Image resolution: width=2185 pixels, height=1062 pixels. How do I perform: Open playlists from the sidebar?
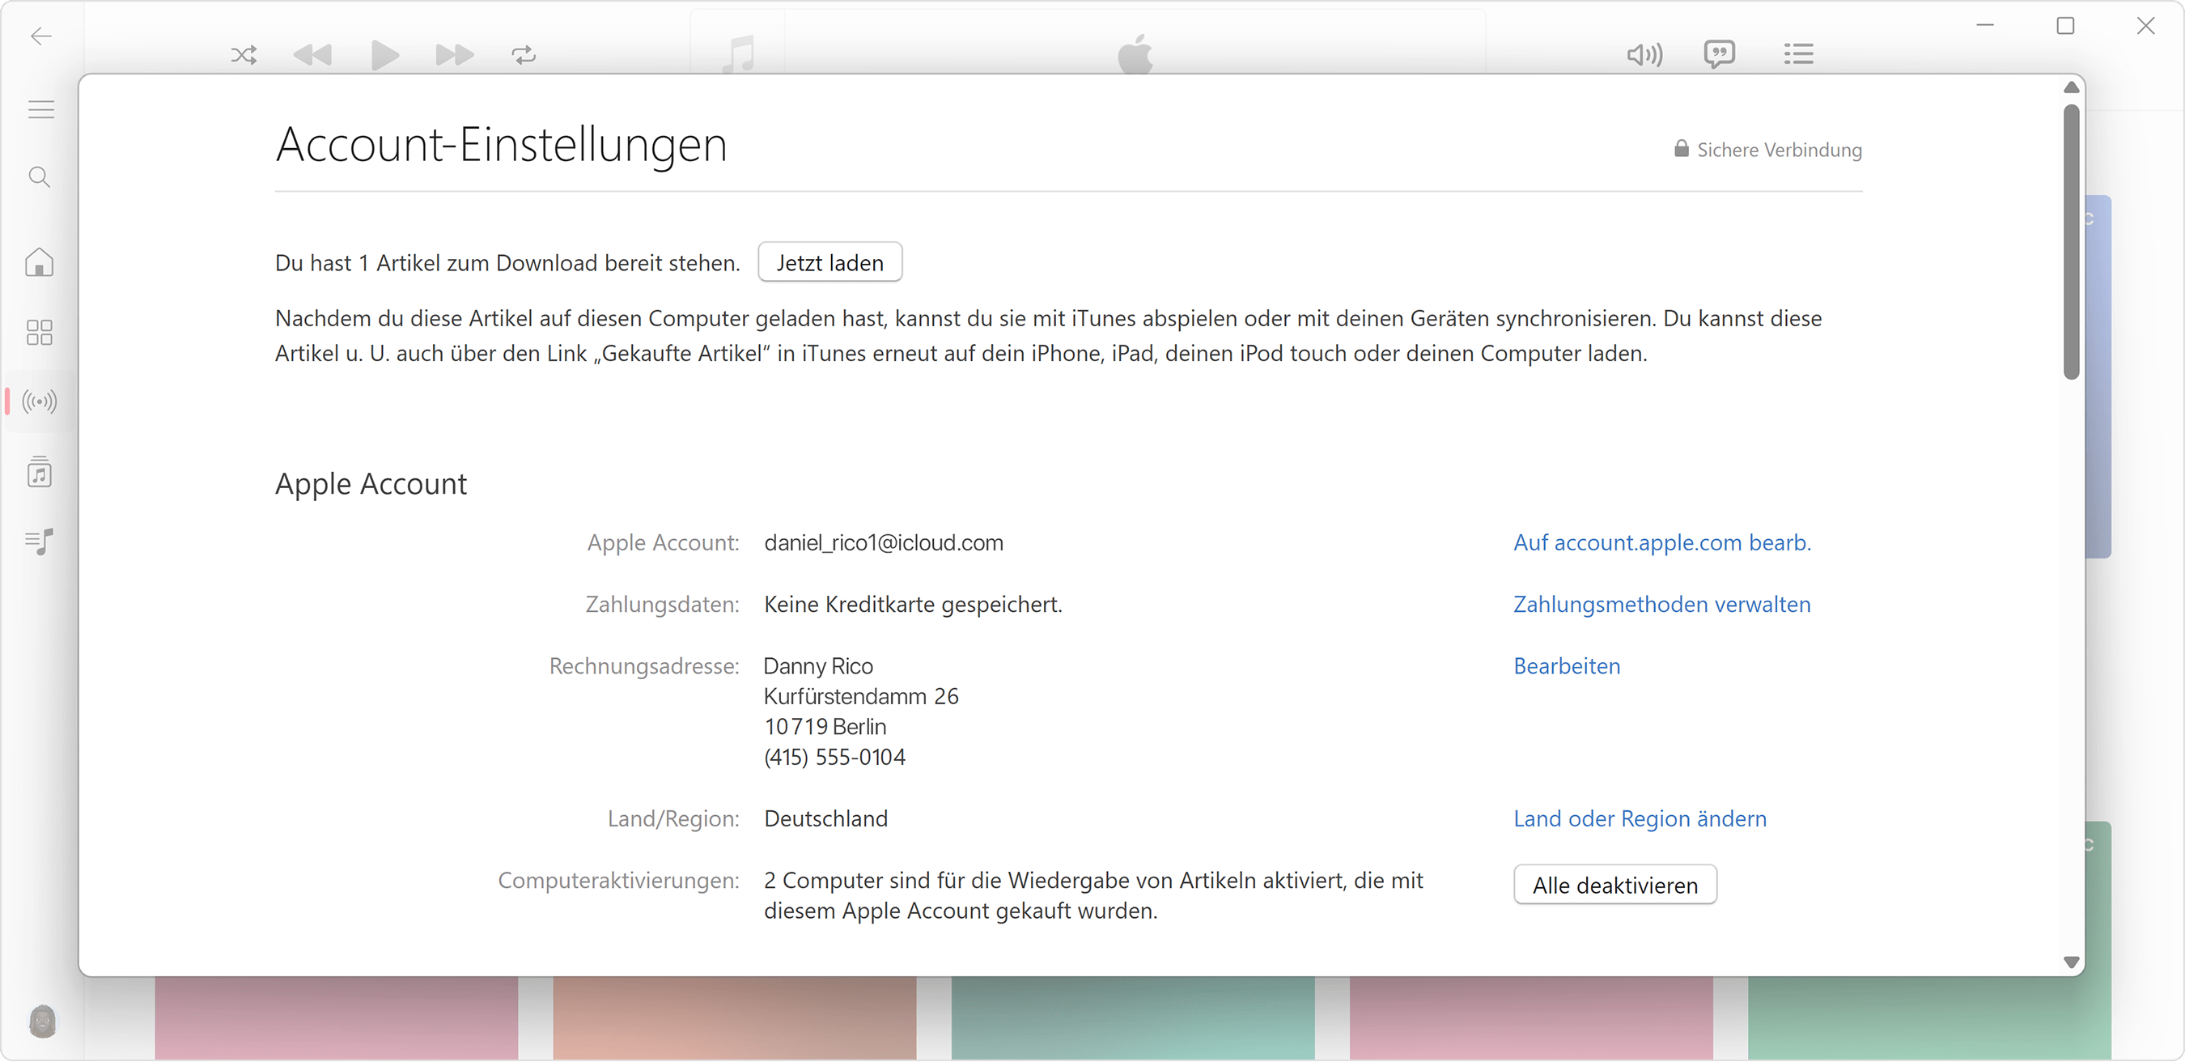click(39, 542)
